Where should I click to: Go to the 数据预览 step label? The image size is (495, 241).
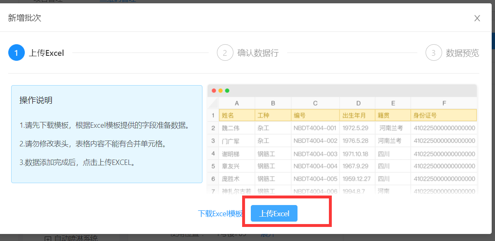(x=462, y=53)
